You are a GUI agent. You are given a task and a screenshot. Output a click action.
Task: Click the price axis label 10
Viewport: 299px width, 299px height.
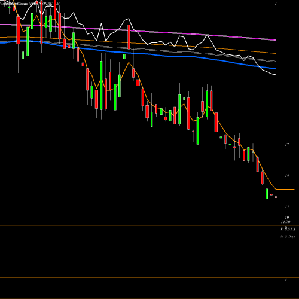287,217
